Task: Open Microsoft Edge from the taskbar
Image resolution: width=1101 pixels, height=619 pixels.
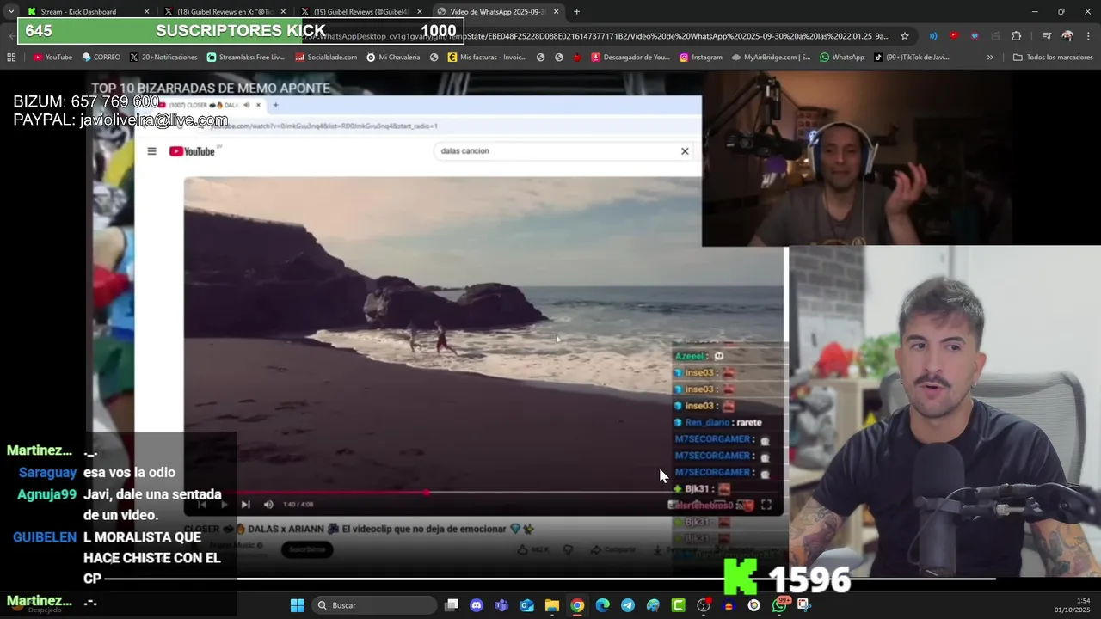Action: point(602,605)
